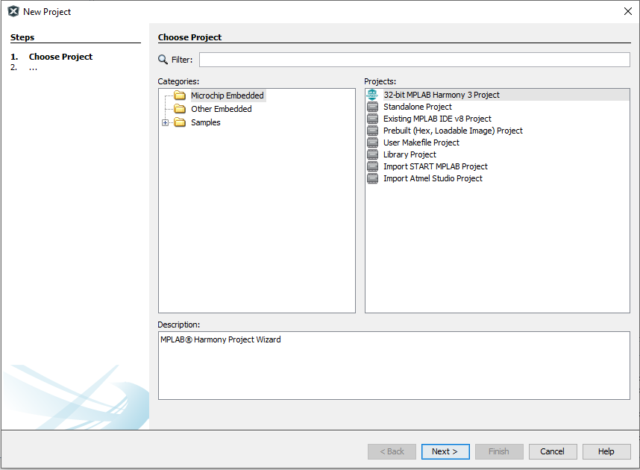Click the Microchip Embedded folder icon
Image resolution: width=640 pixels, height=470 pixels.
click(x=180, y=95)
